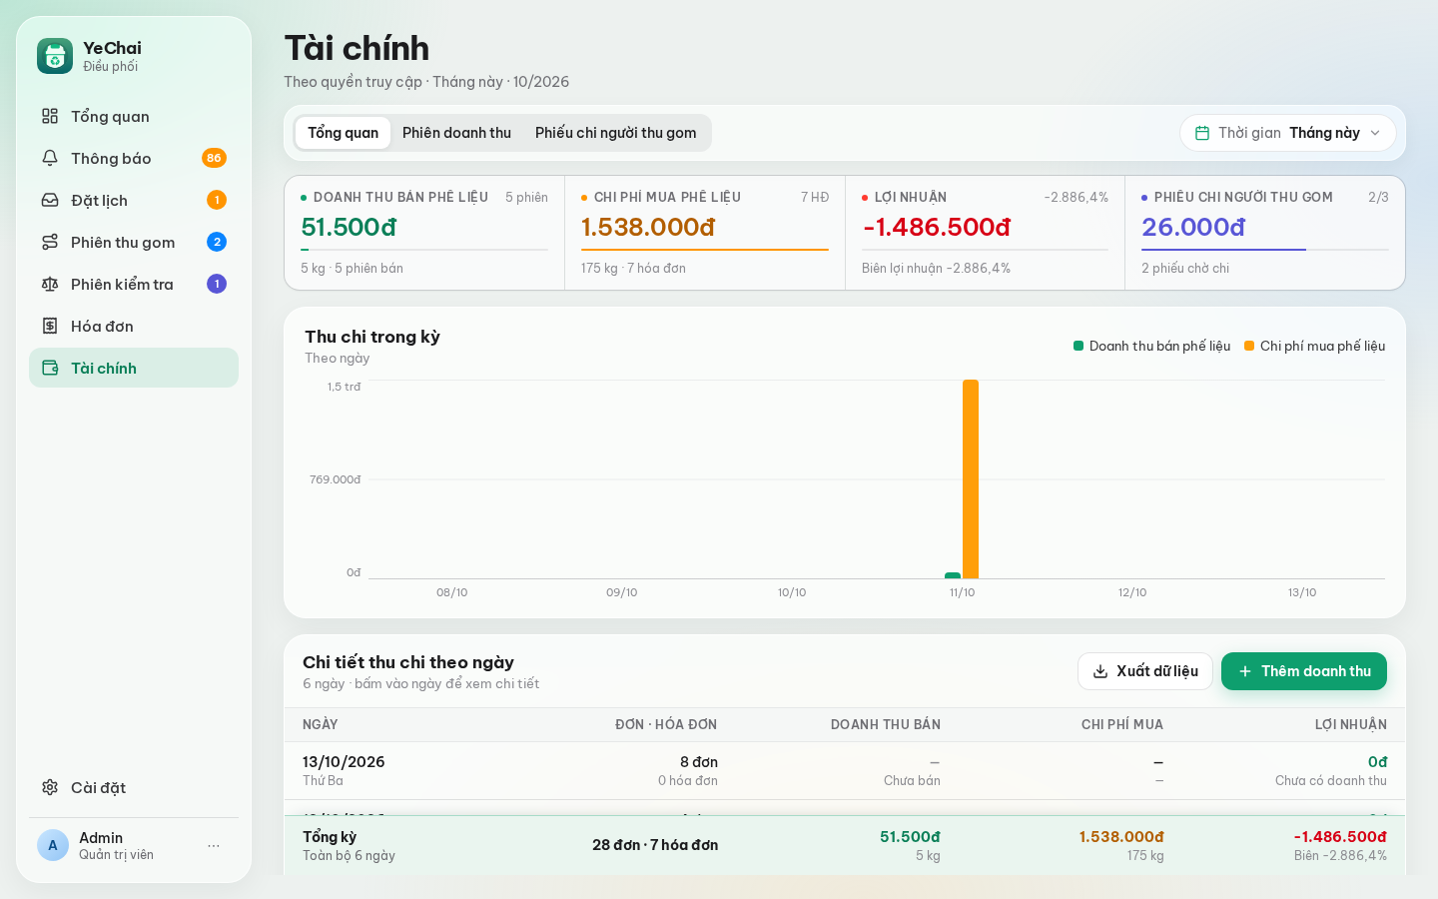Click the purple badge on Phiên kiểm tra

point(217,284)
